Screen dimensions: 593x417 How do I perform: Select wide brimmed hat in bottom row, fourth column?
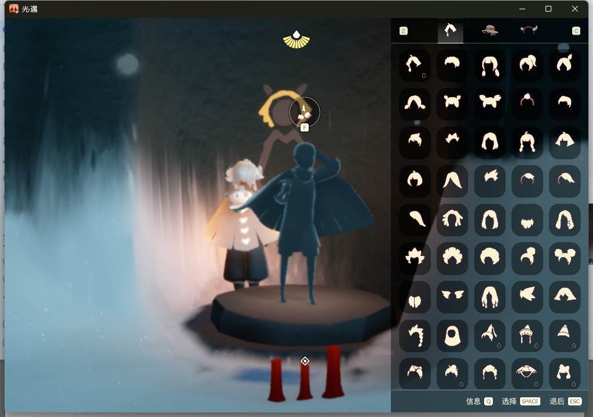(x=527, y=374)
